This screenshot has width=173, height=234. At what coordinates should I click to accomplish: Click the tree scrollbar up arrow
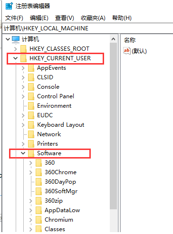point(113,39)
